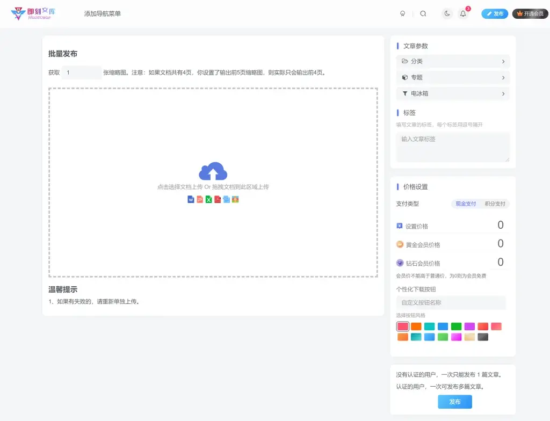Click 开通会员 in the header

pyautogui.click(x=530, y=14)
